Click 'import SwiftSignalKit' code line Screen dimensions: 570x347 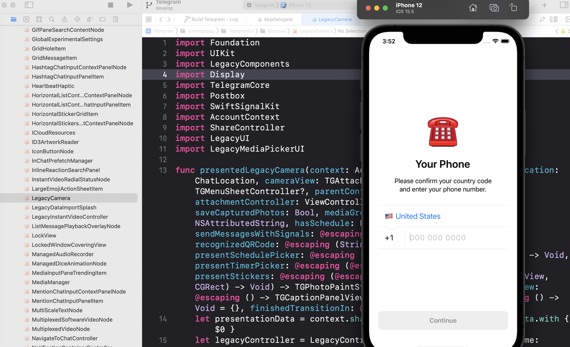tap(227, 106)
